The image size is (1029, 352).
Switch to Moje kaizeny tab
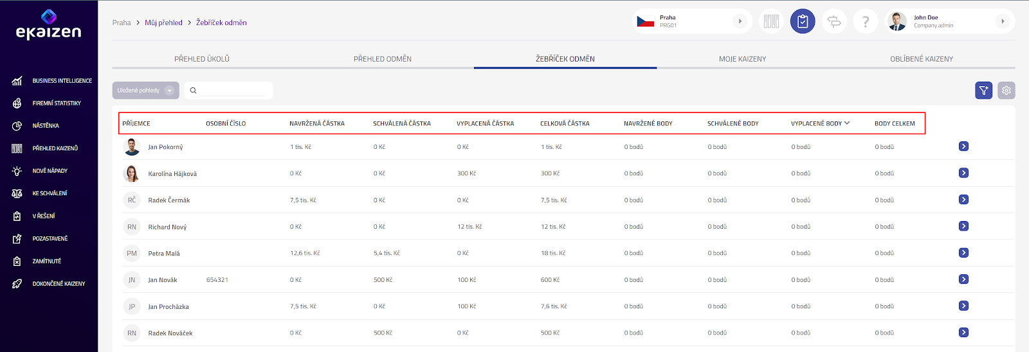[x=742, y=59]
